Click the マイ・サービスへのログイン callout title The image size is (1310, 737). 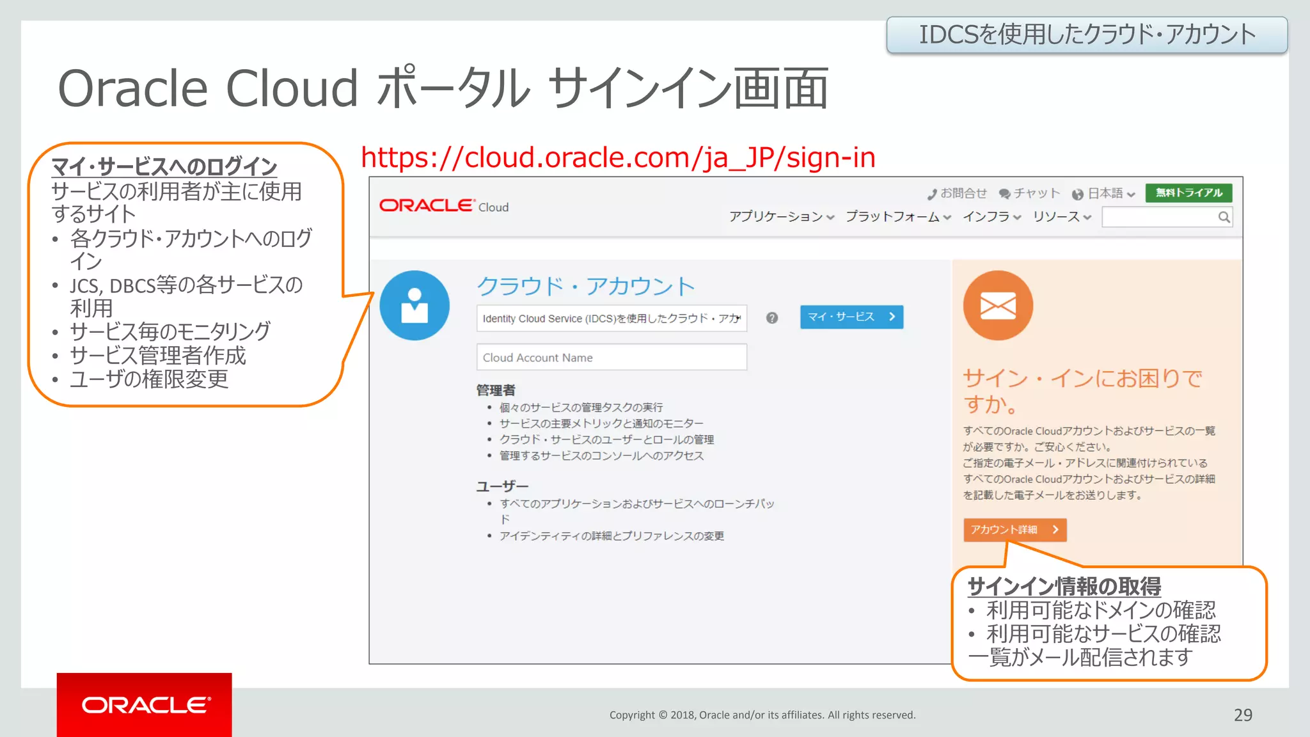[164, 166]
